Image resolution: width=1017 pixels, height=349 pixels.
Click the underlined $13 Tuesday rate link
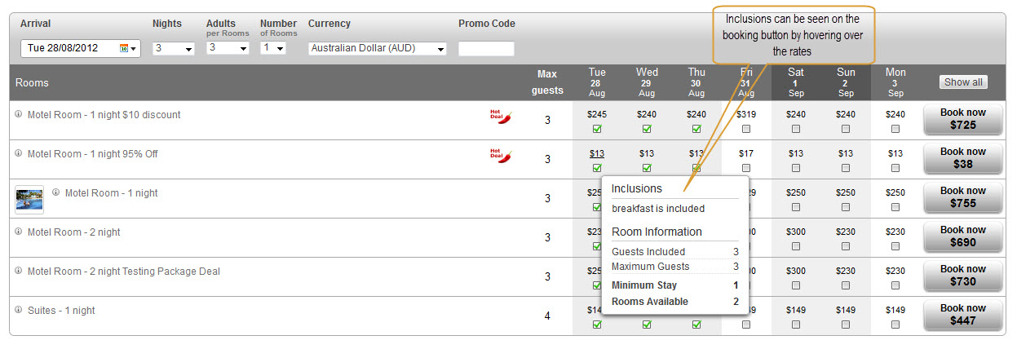[x=597, y=153]
